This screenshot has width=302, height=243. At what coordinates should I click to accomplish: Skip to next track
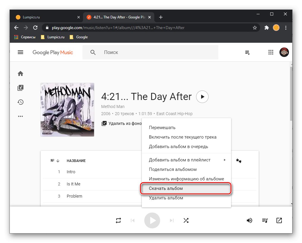click(x=171, y=220)
